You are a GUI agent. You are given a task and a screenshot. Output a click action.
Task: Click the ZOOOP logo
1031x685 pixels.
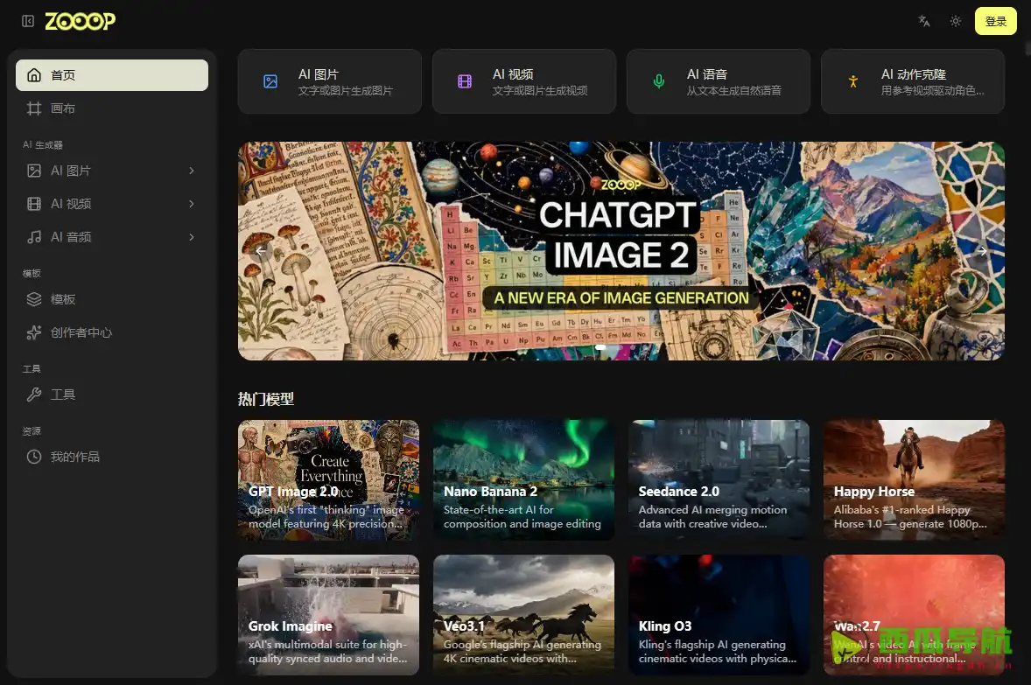click(x=81, y=22)
